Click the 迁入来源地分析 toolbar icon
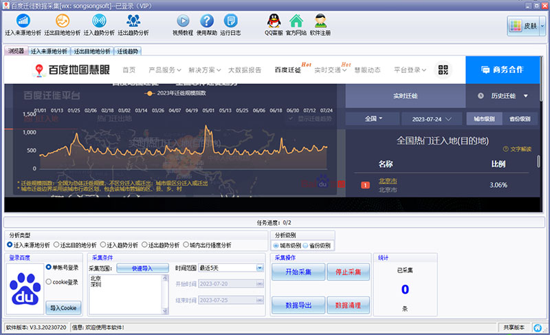This screenshot has width=550, height=335. (23, 21)
